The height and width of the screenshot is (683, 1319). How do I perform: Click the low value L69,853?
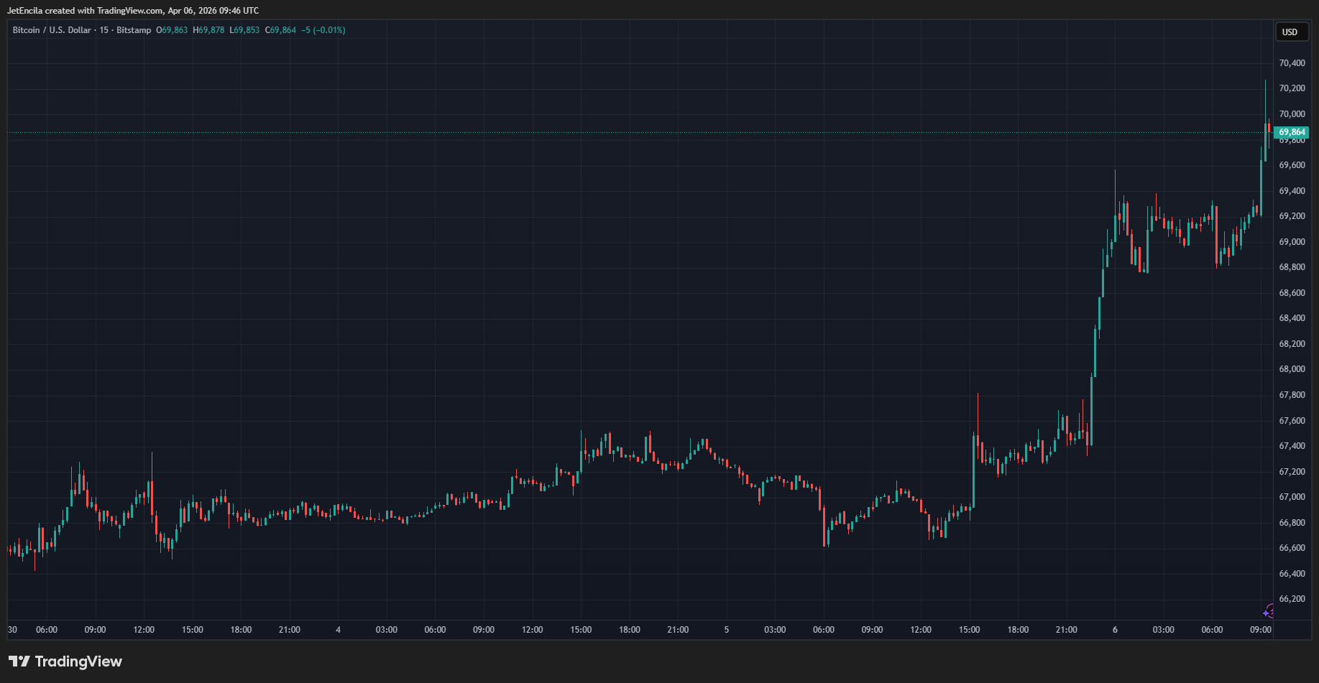click(244, 30)
